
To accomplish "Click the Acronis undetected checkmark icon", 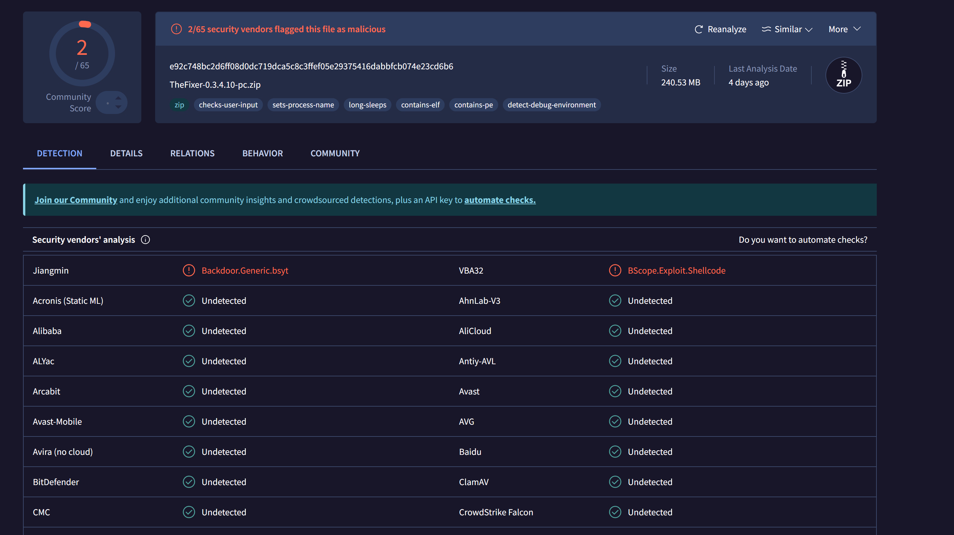I will [x=189, y=301].
